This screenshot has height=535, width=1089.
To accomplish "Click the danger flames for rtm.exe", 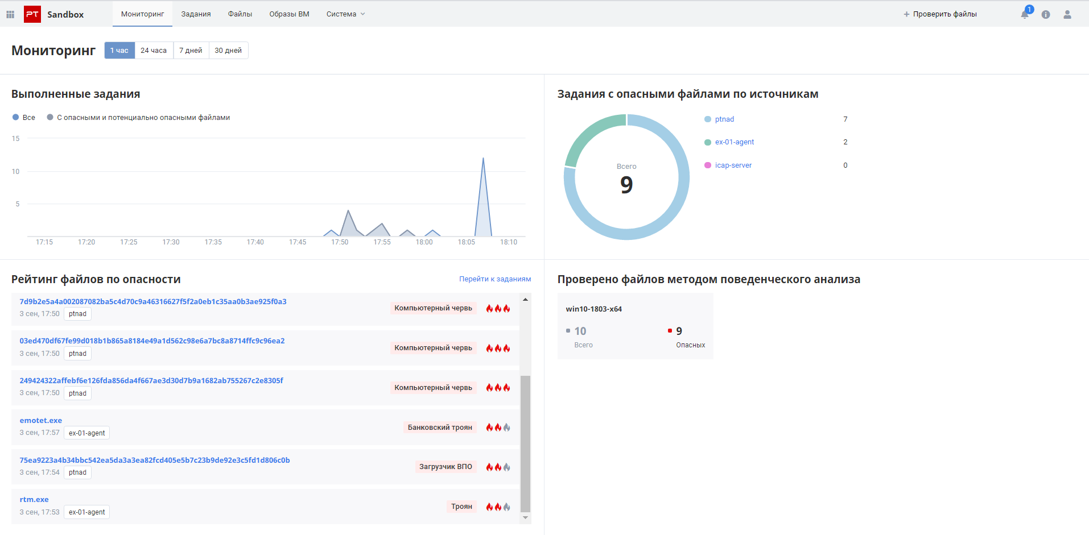I will 498,507.
